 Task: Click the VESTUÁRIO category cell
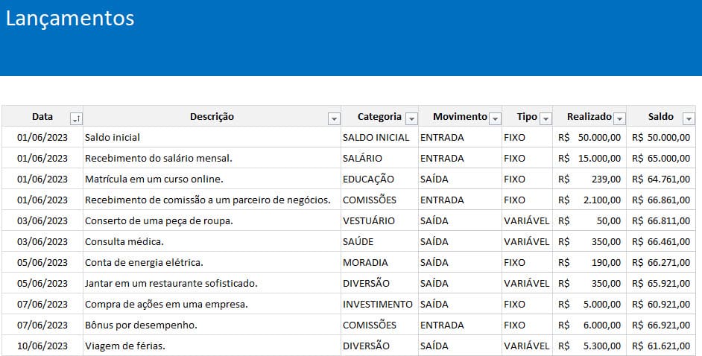[369, 220]
